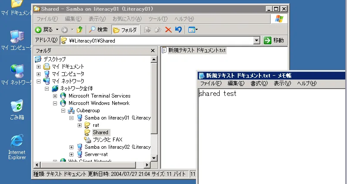This screenshot has height=184, width=347.
Task: Select Cubegroup workgroup icon
Action: click(x=71, y=110)
